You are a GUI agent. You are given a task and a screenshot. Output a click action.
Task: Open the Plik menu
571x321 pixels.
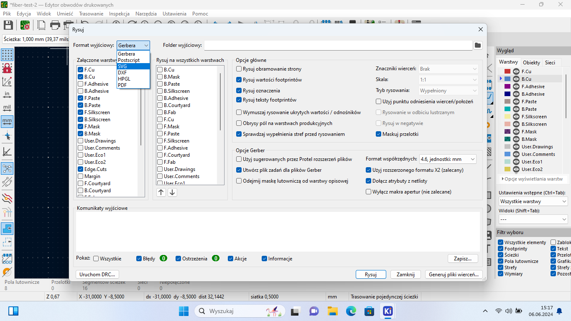pos(7,14)
